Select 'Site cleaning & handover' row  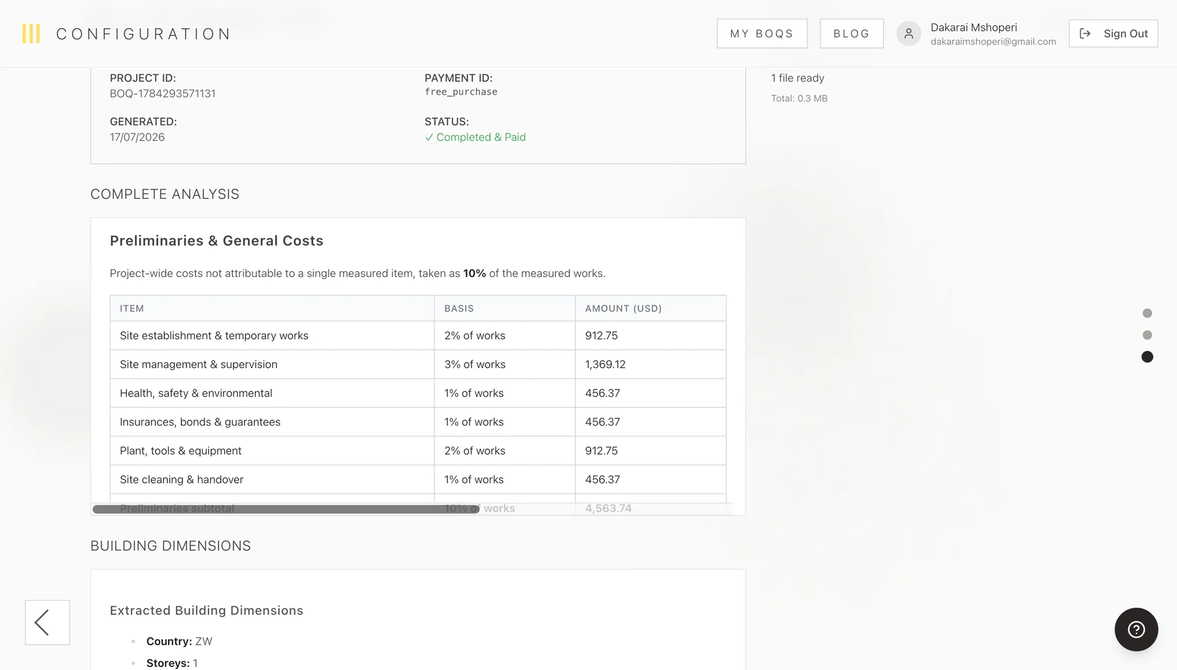418,479
